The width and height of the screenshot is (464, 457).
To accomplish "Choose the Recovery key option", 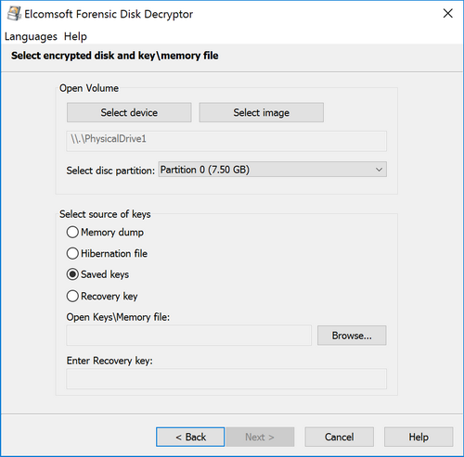I will pos(72,296).
